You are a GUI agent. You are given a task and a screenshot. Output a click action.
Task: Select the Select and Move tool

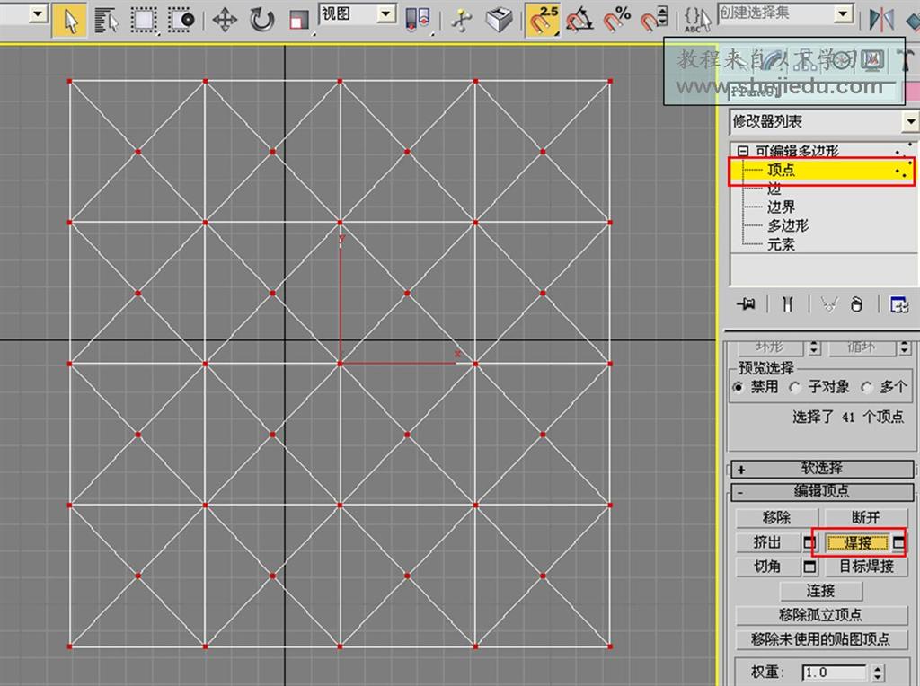[223, 20]
